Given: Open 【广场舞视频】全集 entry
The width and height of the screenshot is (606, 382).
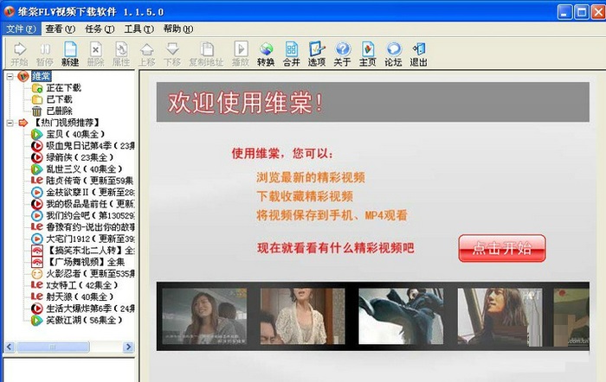Looking at the screenshot, I should point(86,262).
